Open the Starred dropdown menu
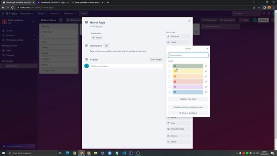Screen dimensions: 277x156 tap(55, 13)
